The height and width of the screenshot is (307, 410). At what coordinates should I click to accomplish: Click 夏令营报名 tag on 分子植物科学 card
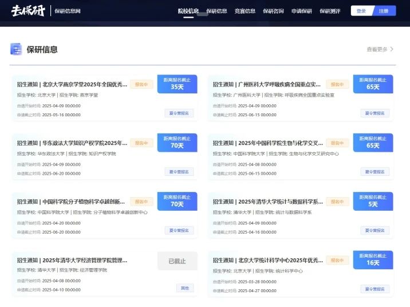[179, 230]
